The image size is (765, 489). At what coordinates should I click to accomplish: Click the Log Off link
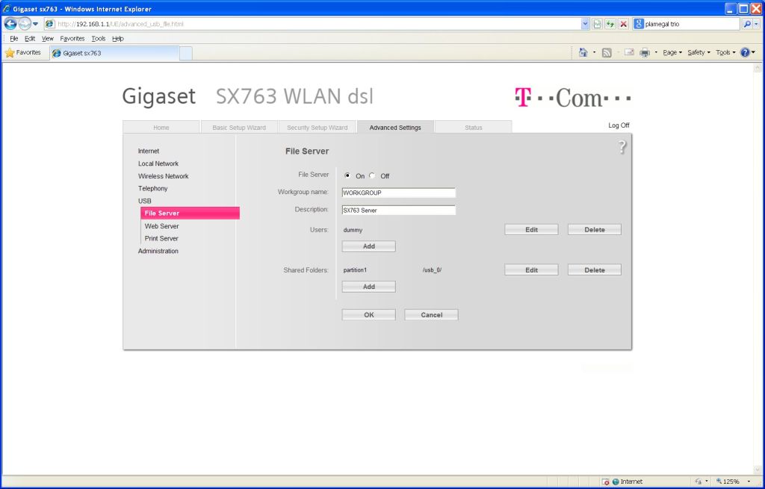pyautogui.click(x=619, y=125)
